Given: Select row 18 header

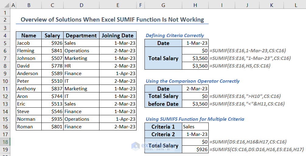Looking at the screenshot, I should point(5,142).
